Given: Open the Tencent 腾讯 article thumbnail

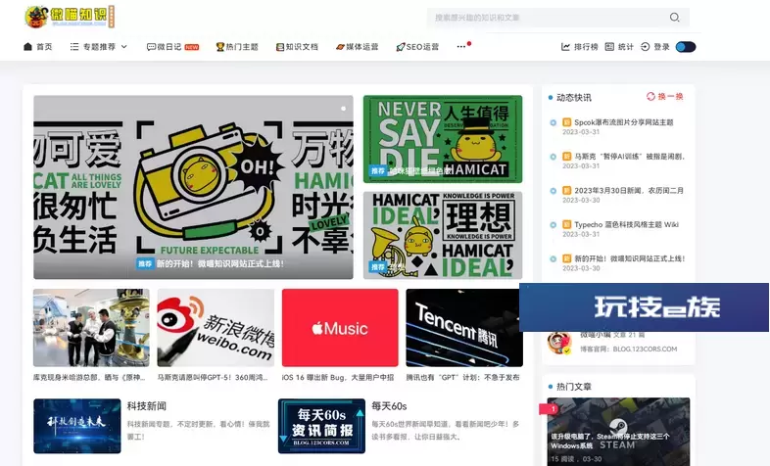Looking at the screenshot, I should pyautogui.click(x=462, y=328).
